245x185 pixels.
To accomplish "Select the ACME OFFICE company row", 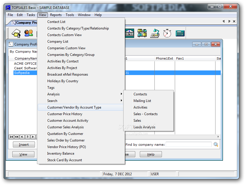I will pyautogui.click(x=25, y=64).
